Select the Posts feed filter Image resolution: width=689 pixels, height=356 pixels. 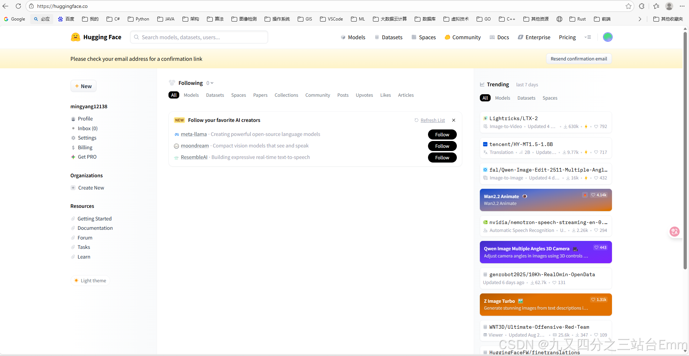343,95
